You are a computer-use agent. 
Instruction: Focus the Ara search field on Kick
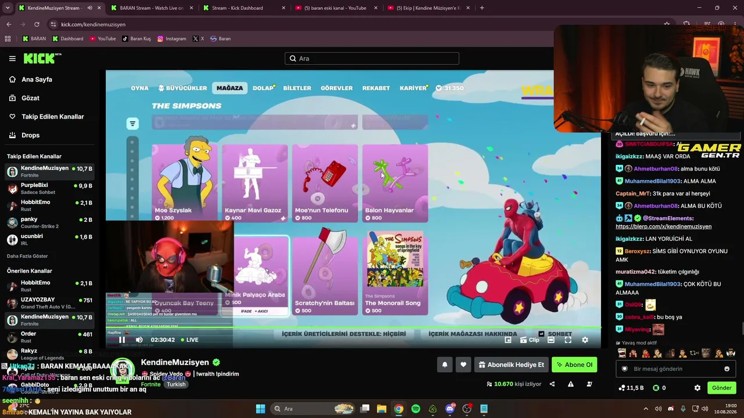click(372, 59)
